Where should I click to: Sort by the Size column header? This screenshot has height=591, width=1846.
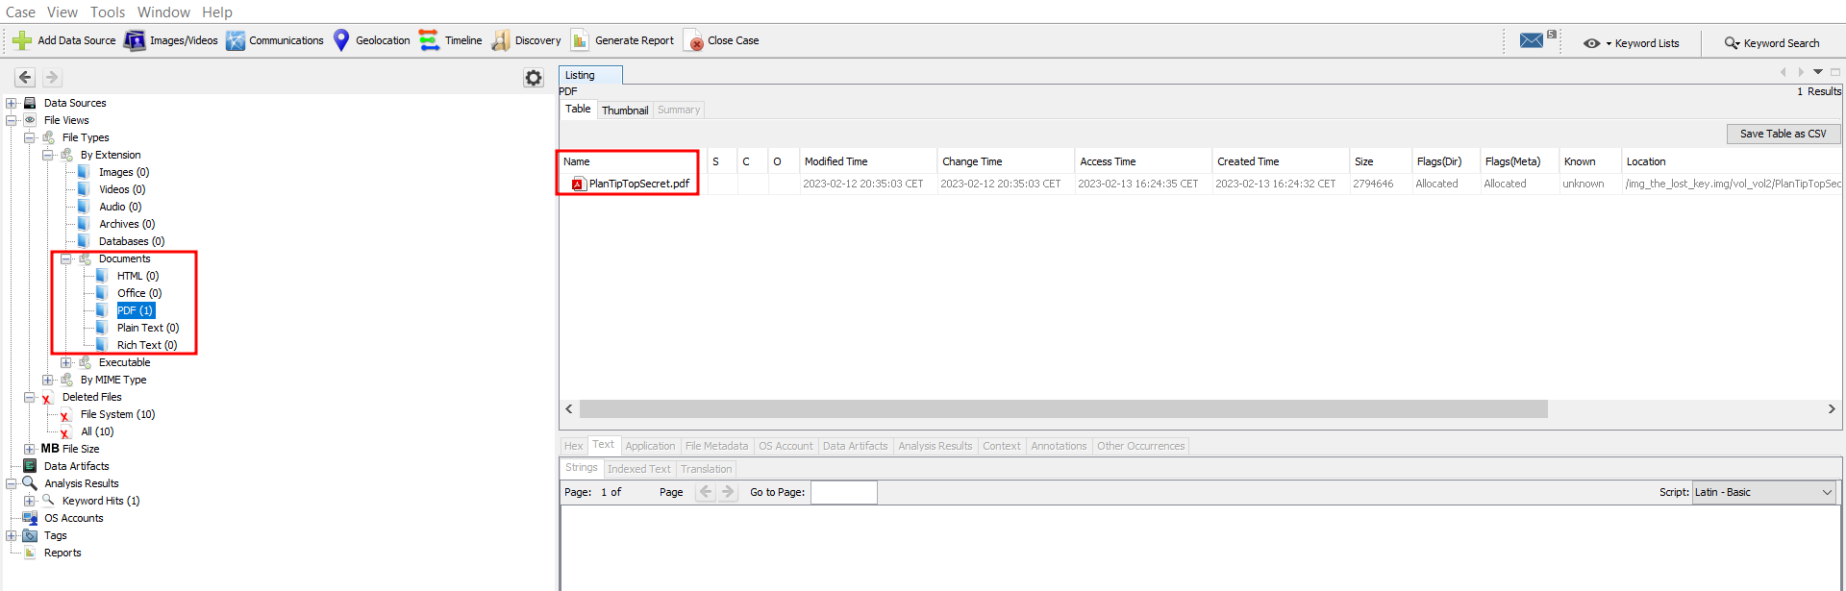coord(1381,161)
